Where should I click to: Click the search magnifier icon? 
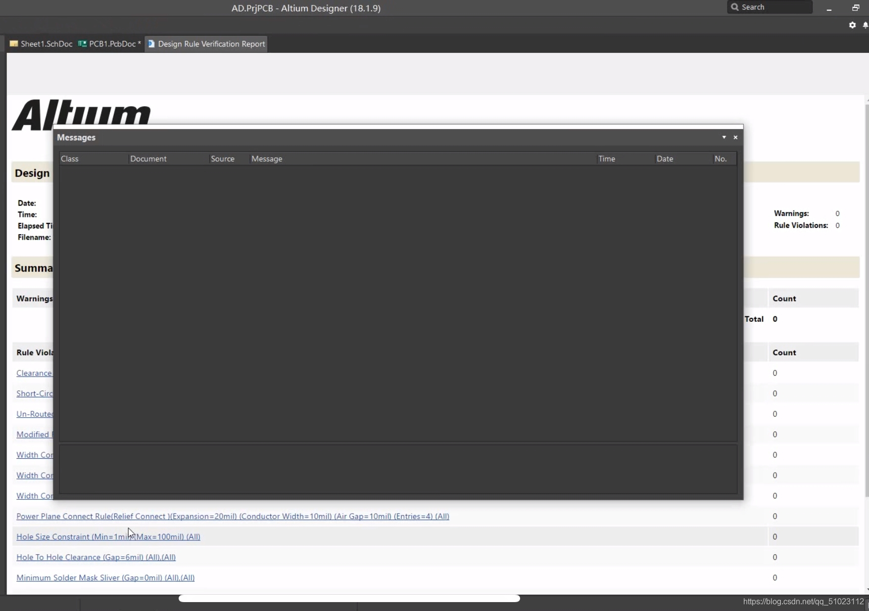click(x=735, y=7)
